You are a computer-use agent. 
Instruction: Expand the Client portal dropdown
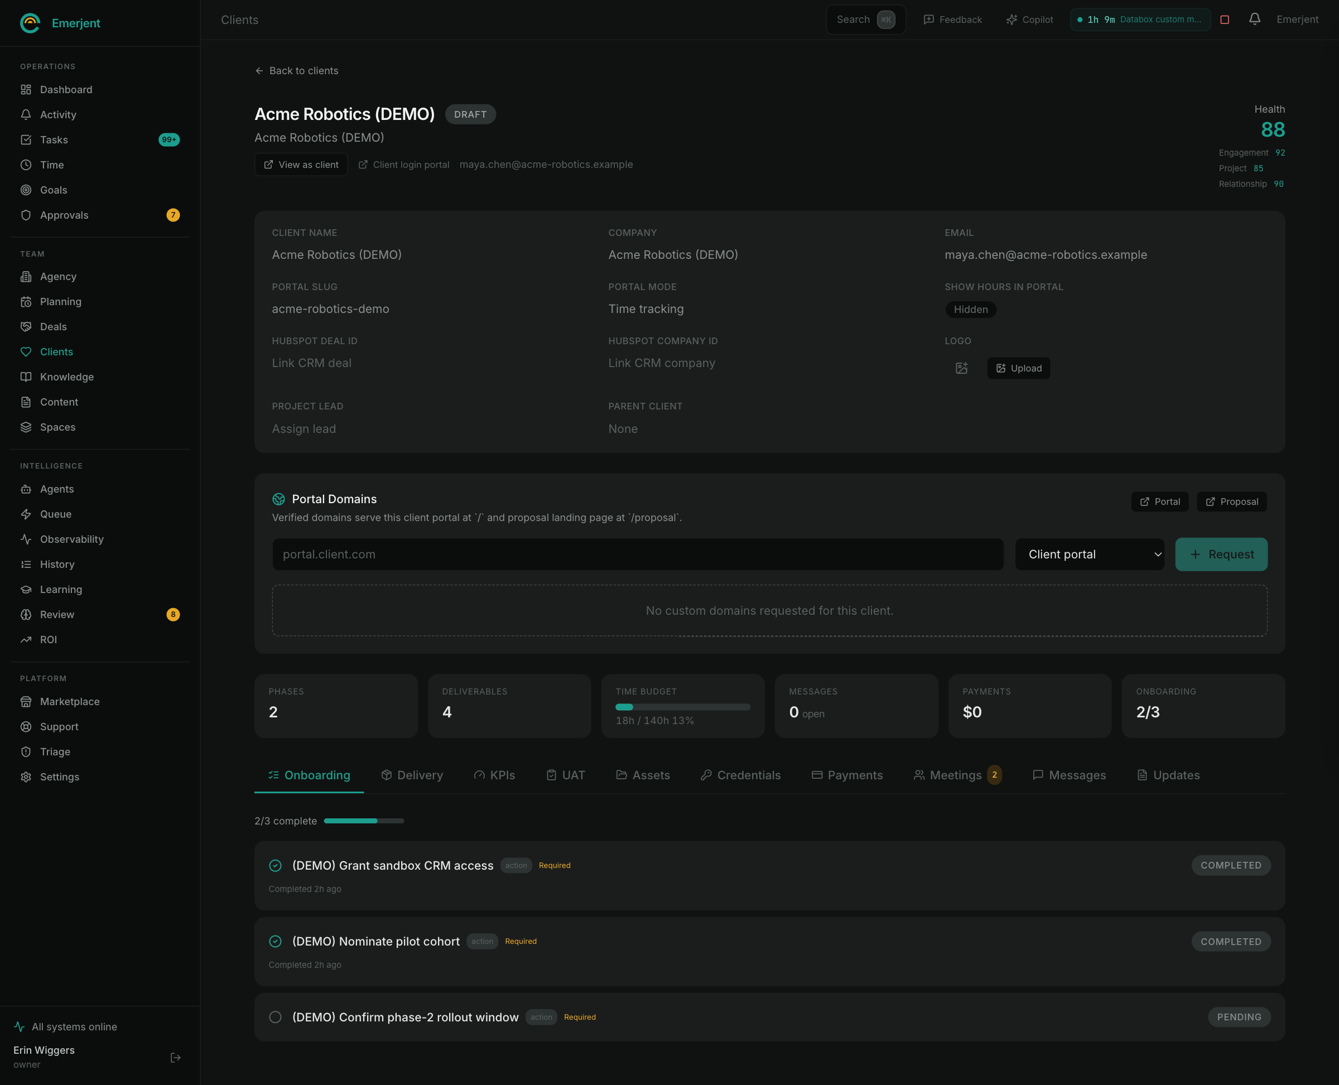pyautogui.click(x=1090, y=554)
